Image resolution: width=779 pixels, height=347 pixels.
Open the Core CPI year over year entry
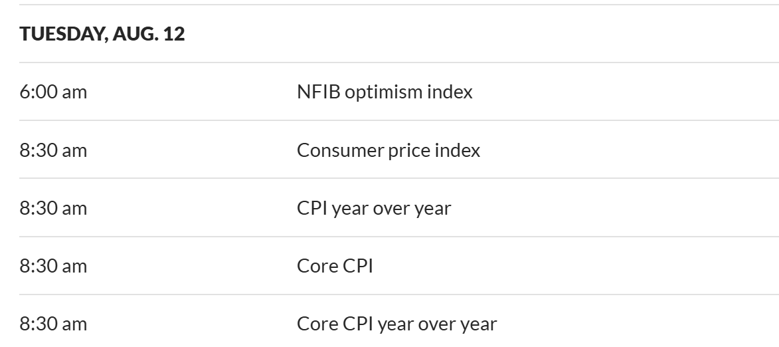tap(396, 324)
